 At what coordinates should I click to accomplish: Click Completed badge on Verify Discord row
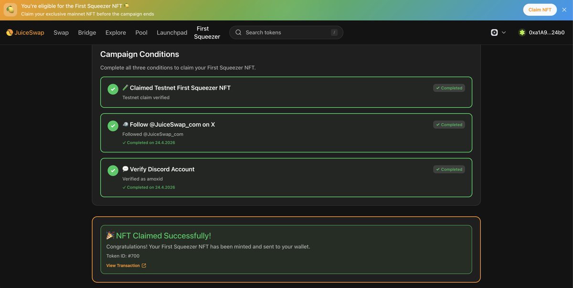point(449,169)
